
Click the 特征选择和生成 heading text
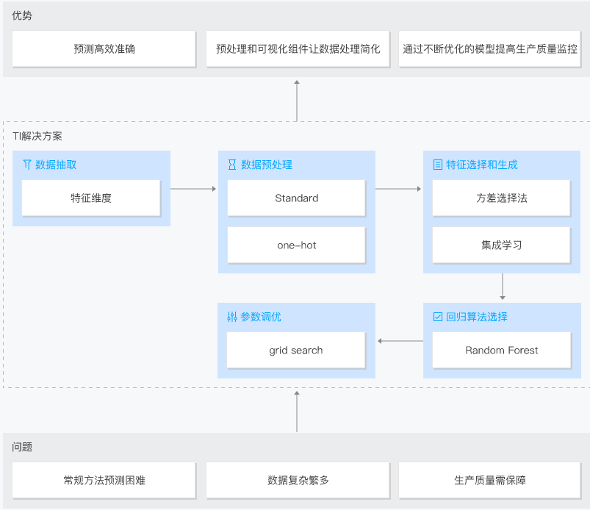click(x=482, y=165)
